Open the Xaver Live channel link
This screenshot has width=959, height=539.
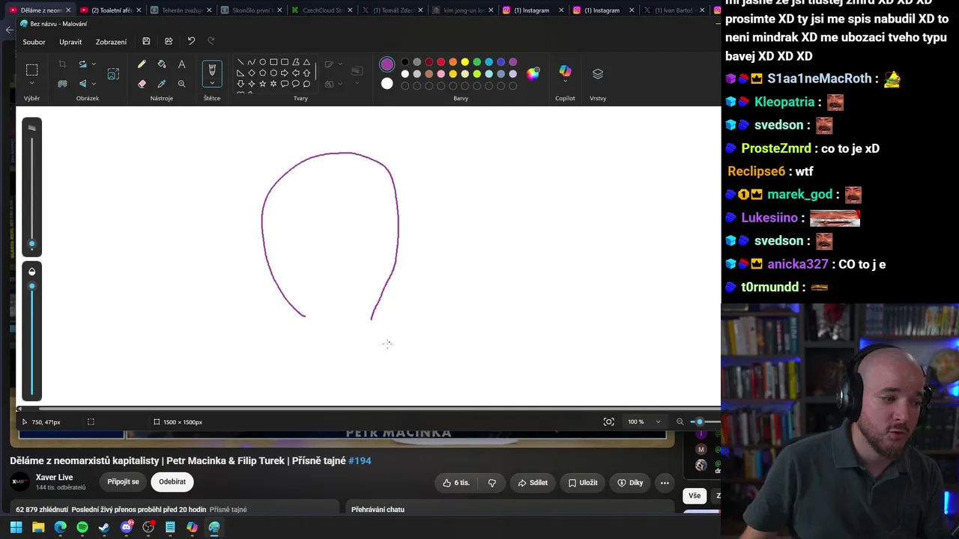click(54, 477)
